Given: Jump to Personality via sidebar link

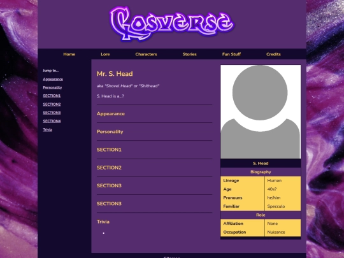Looking at the screenshot, I should pyautogui.click(x=52, y=87).
